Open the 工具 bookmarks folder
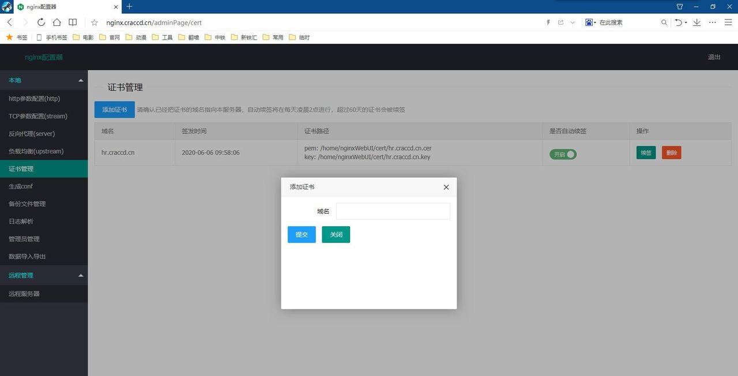The image size is (738, 376). click(163, 37)
